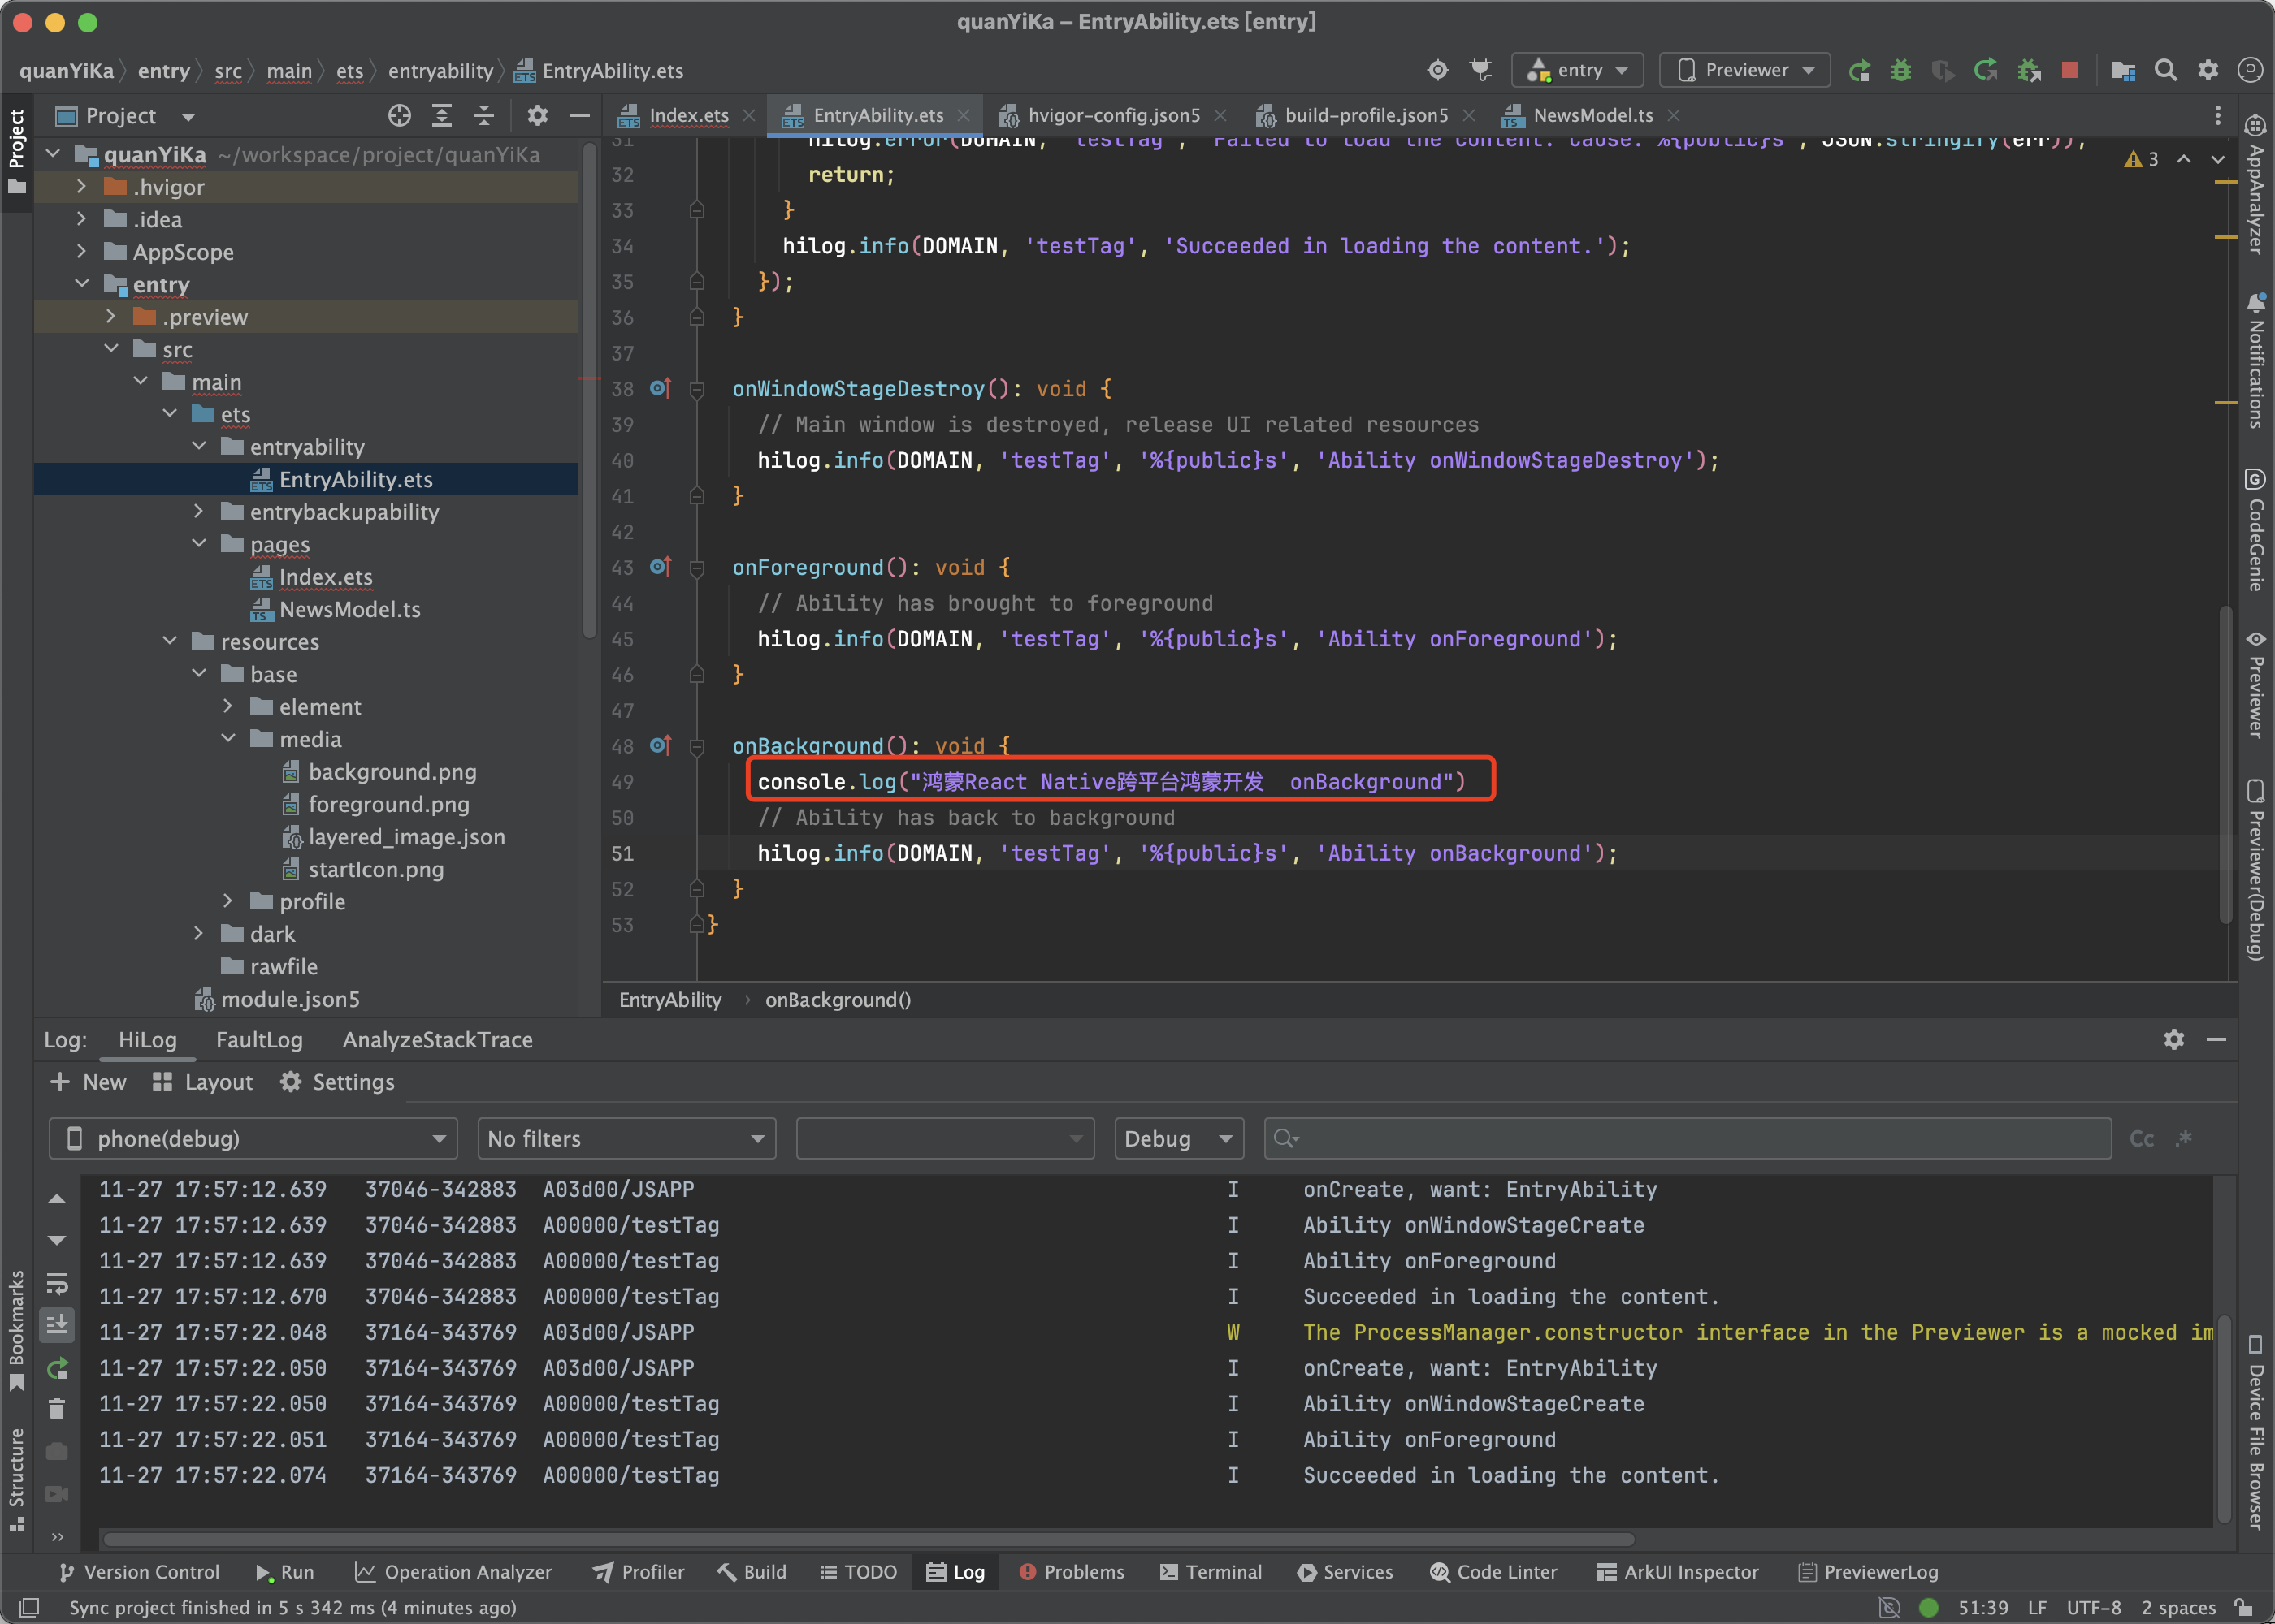Toggle scroll to end of log
2275x1624 pixels.
[57, 1325]
